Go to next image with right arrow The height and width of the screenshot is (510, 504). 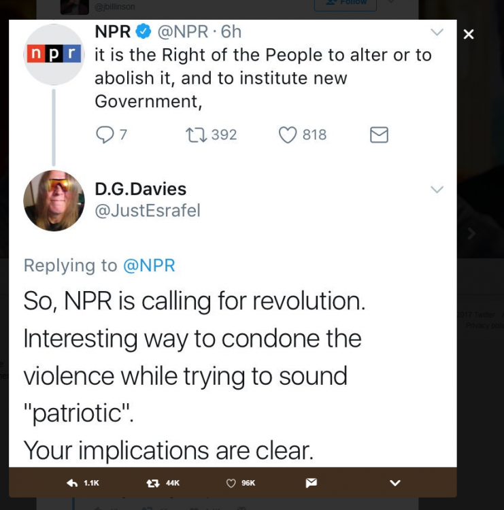pyautogui.click(x=471, y=233)
